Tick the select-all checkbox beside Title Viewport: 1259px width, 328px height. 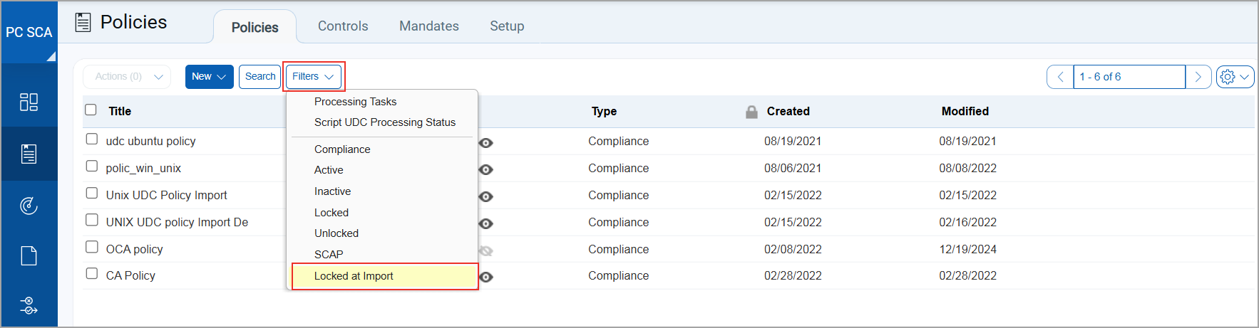91,110
